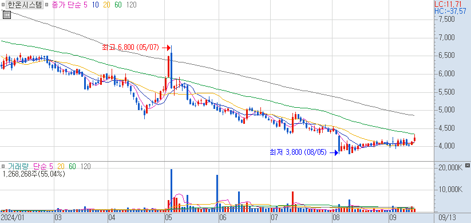Click the 1,268,268주(55.04%) volume value
471x223 pixels.
[x=33, y=174]
